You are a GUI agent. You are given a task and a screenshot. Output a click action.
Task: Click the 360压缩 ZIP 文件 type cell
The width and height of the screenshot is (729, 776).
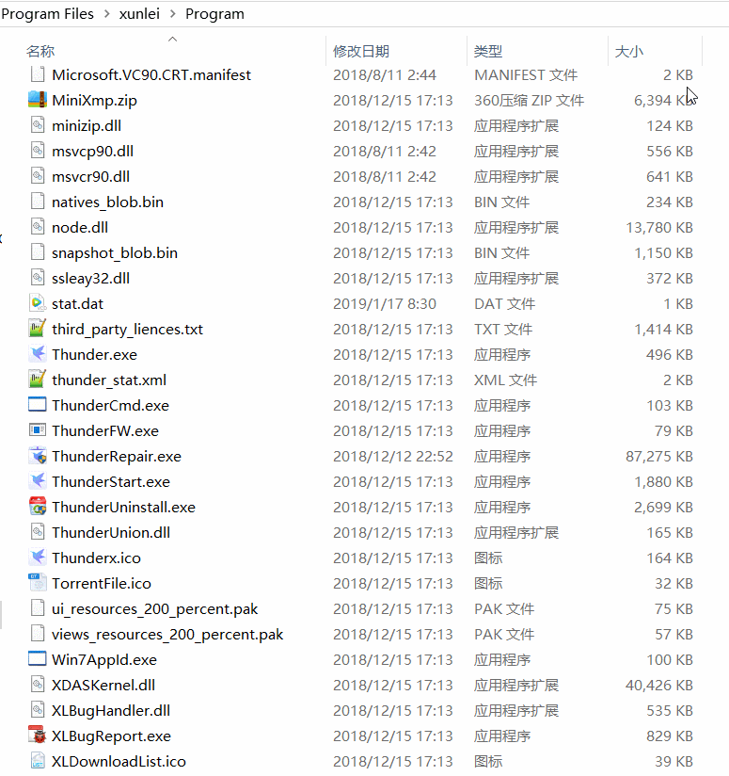pos(530,101)
